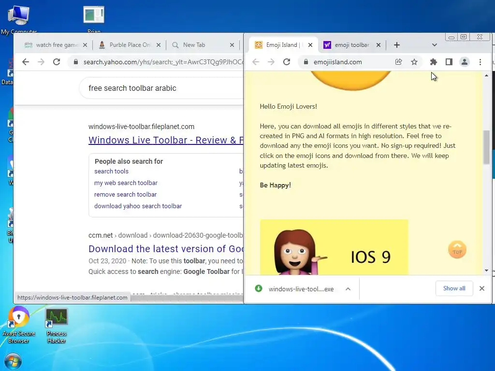Close the Emoji Island tab

[310, 45]
